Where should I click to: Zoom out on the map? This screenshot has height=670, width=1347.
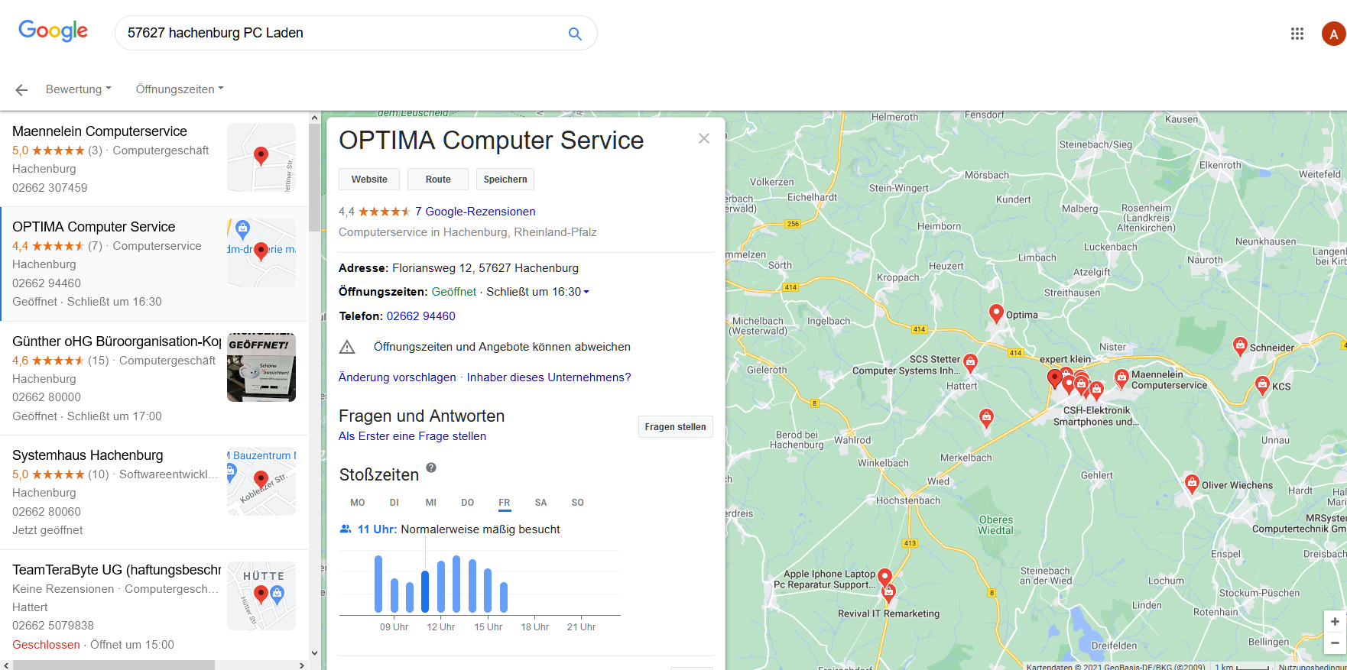[1335, 642]
